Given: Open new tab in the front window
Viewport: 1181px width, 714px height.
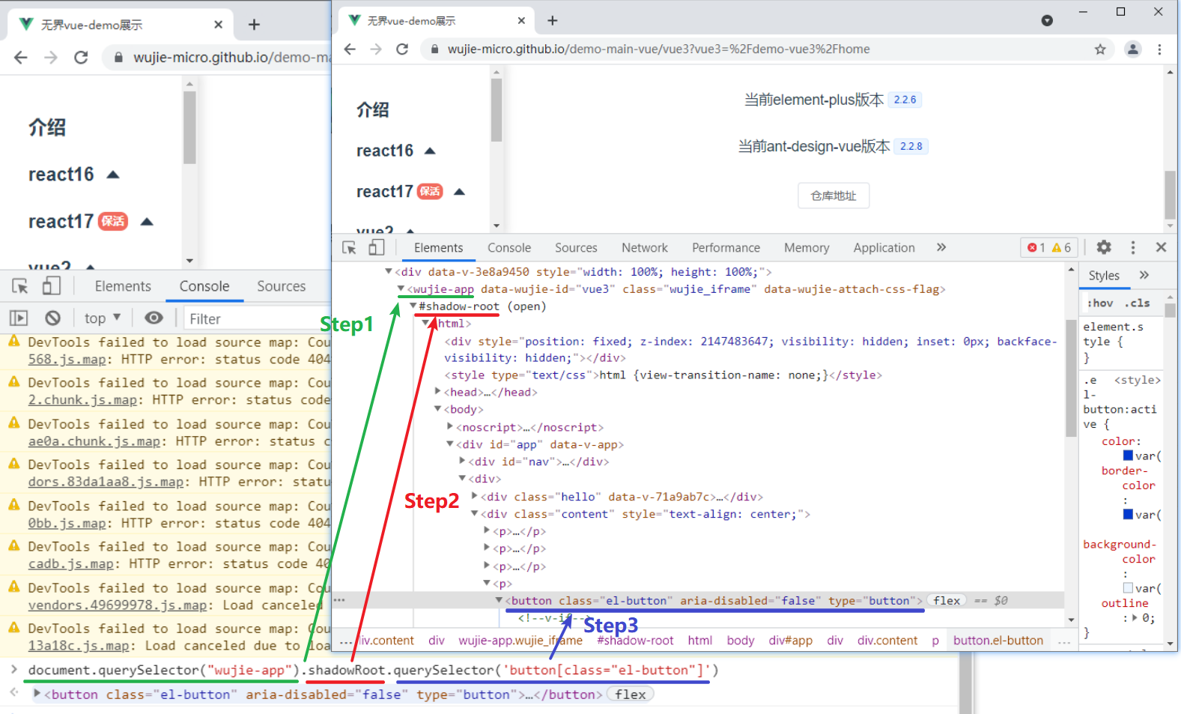Looking at the screenshot, I should point(553,21).
